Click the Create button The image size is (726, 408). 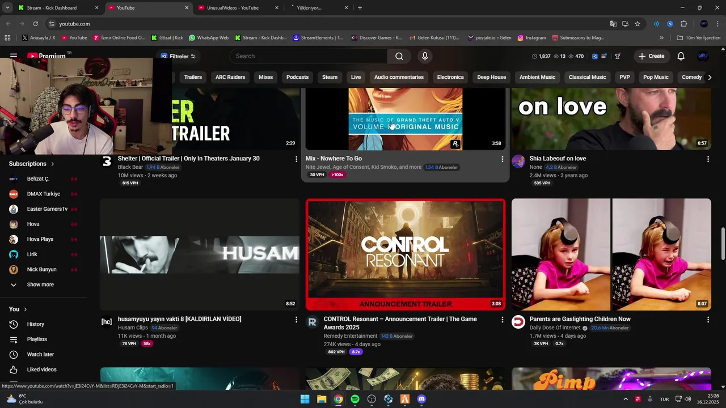[x=651, y=56]
